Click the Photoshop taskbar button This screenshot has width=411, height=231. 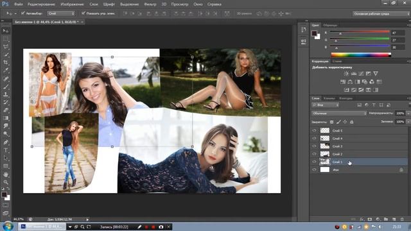click(42, 227)
